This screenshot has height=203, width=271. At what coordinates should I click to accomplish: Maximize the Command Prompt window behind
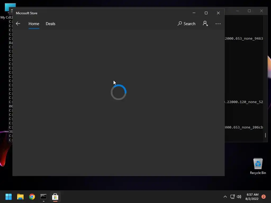click(249, 11)
